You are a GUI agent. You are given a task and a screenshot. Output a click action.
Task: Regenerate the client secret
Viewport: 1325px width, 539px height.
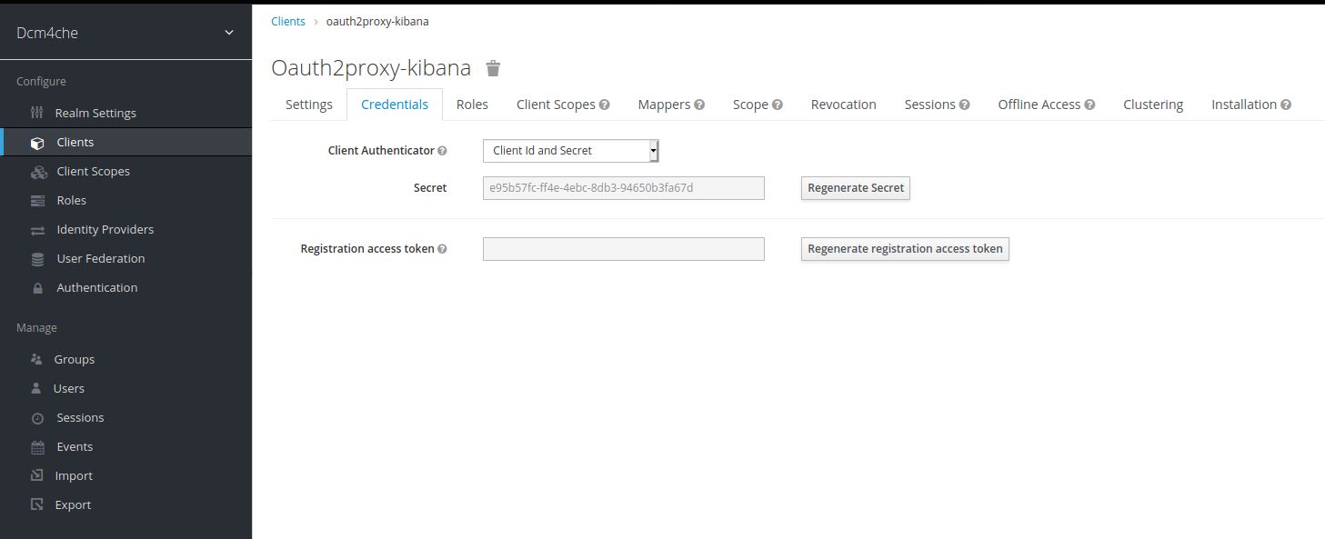click(x=856, y=188)
